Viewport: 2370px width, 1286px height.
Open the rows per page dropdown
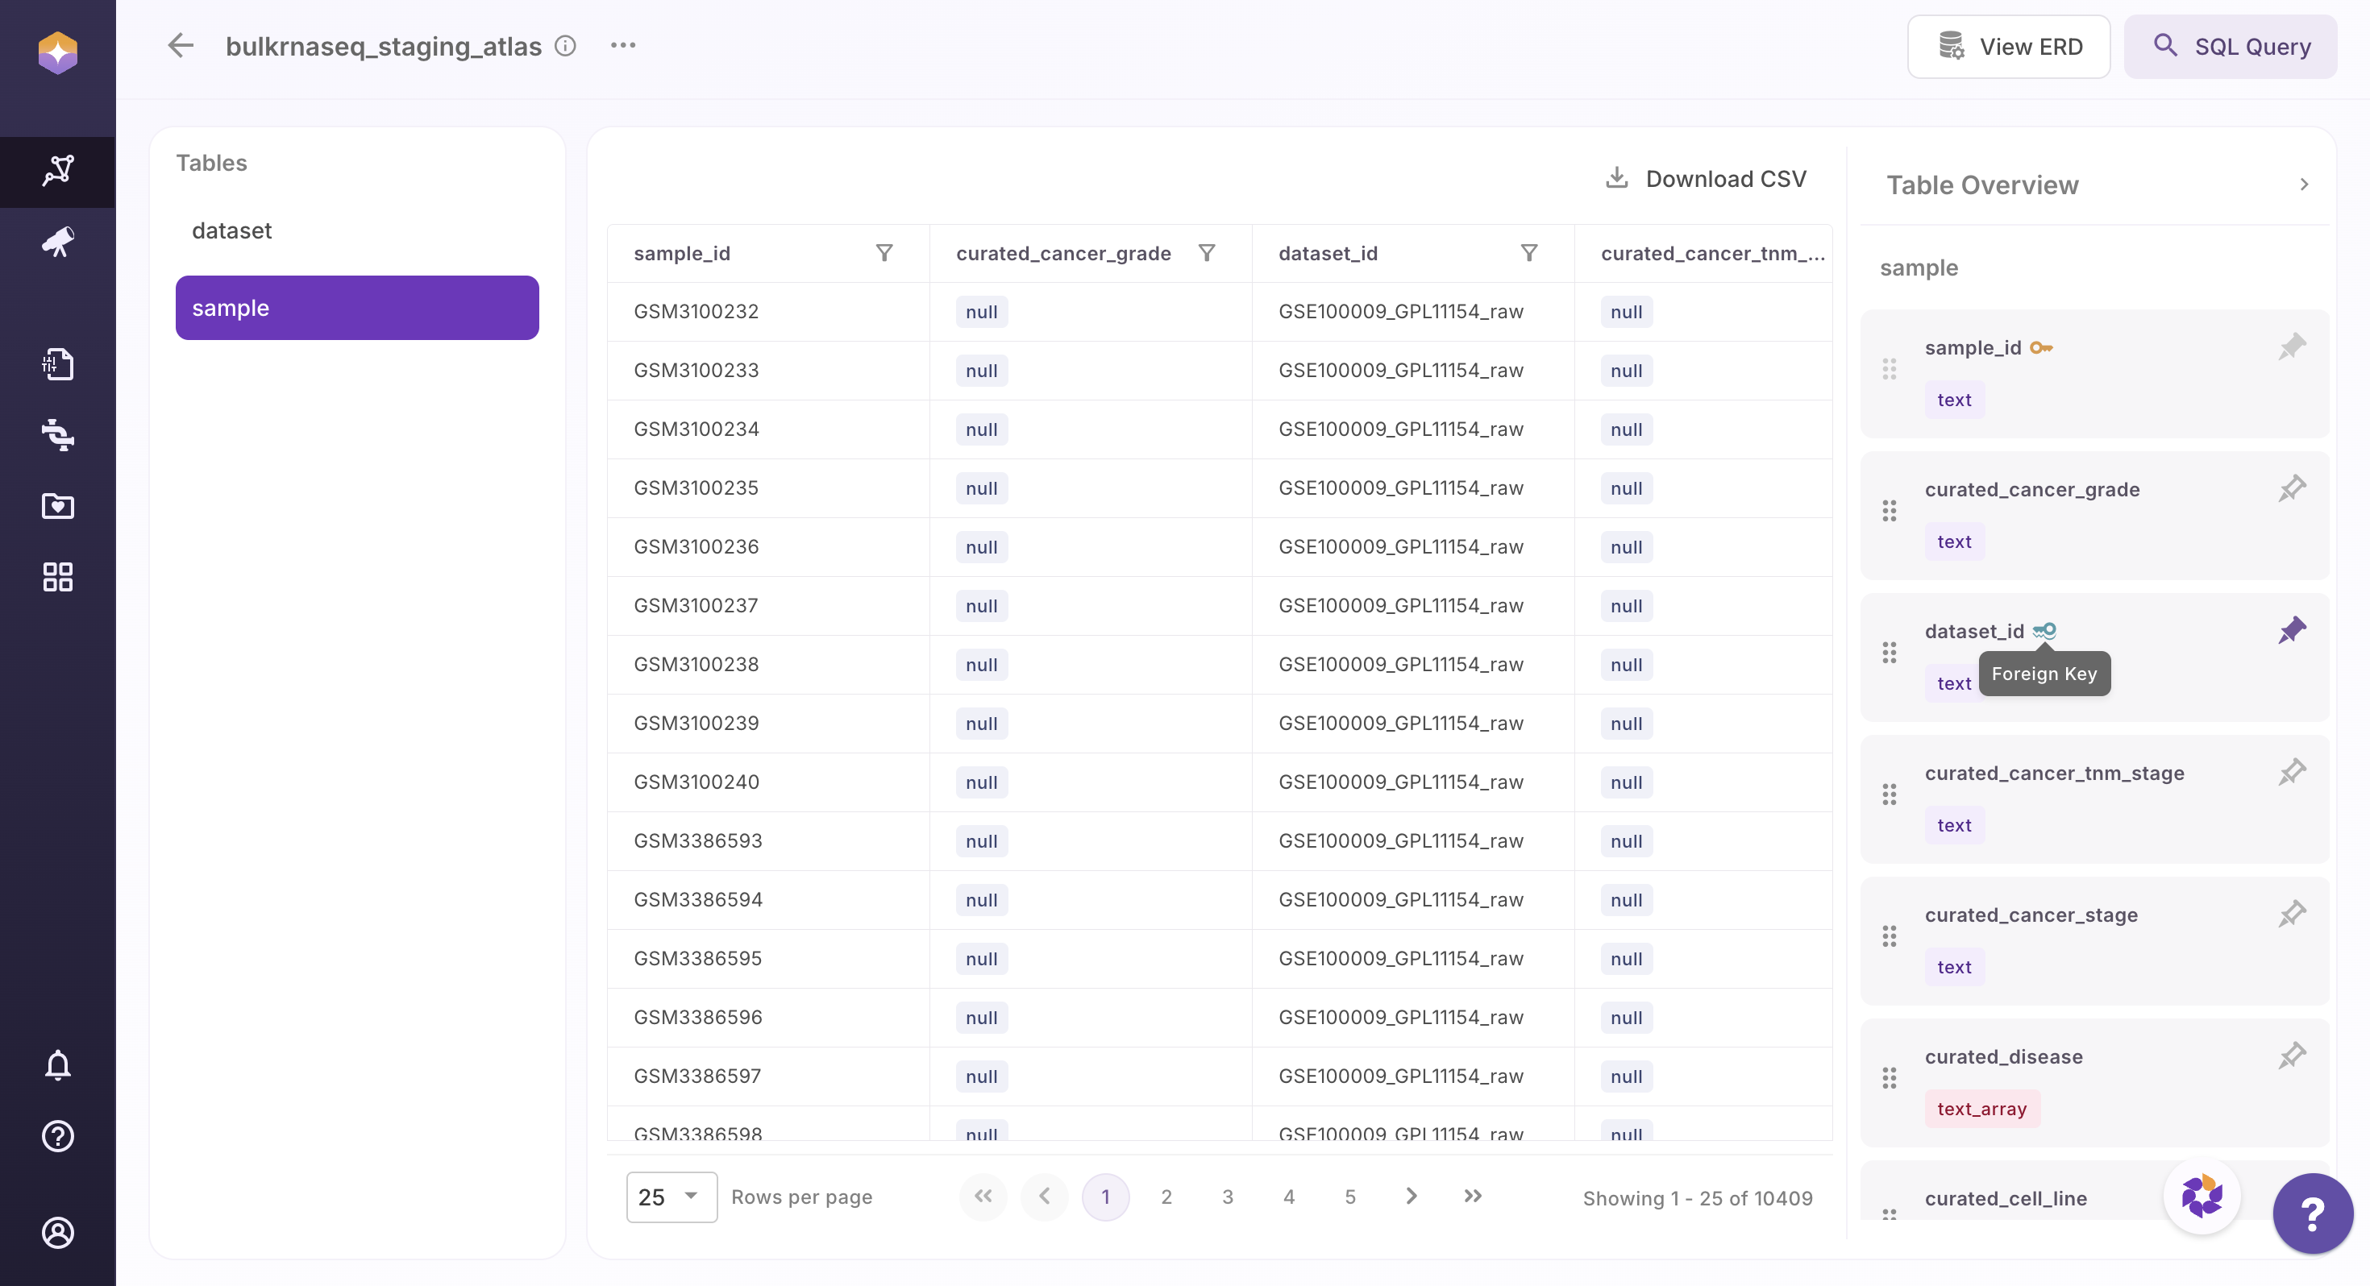671,1197
